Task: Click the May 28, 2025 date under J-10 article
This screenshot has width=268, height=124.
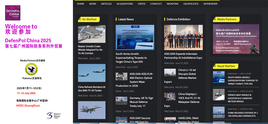Action: coord(182,87)
